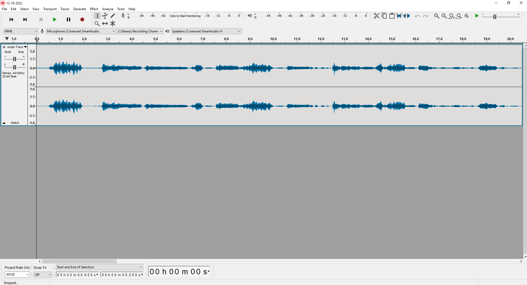Screen dimensions: 527x285
Task: Click the Zoom In magnifier icon
Action: point(437,16)
